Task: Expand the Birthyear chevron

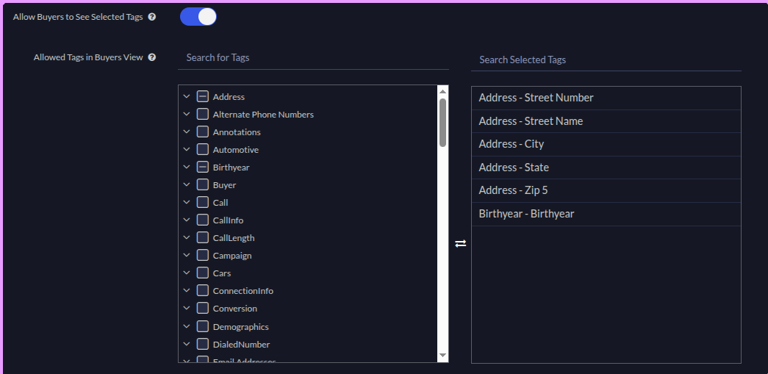Action: pos(186,167)
